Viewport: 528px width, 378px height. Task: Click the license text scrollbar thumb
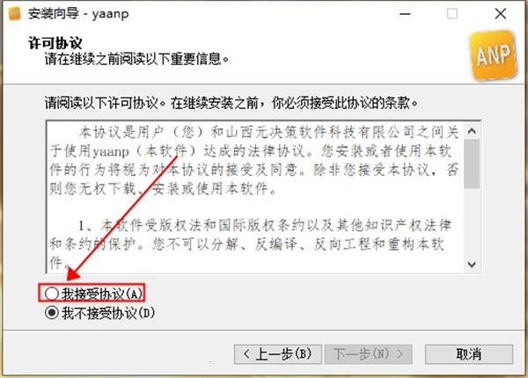pyautogui.click(x=472, y=164)
